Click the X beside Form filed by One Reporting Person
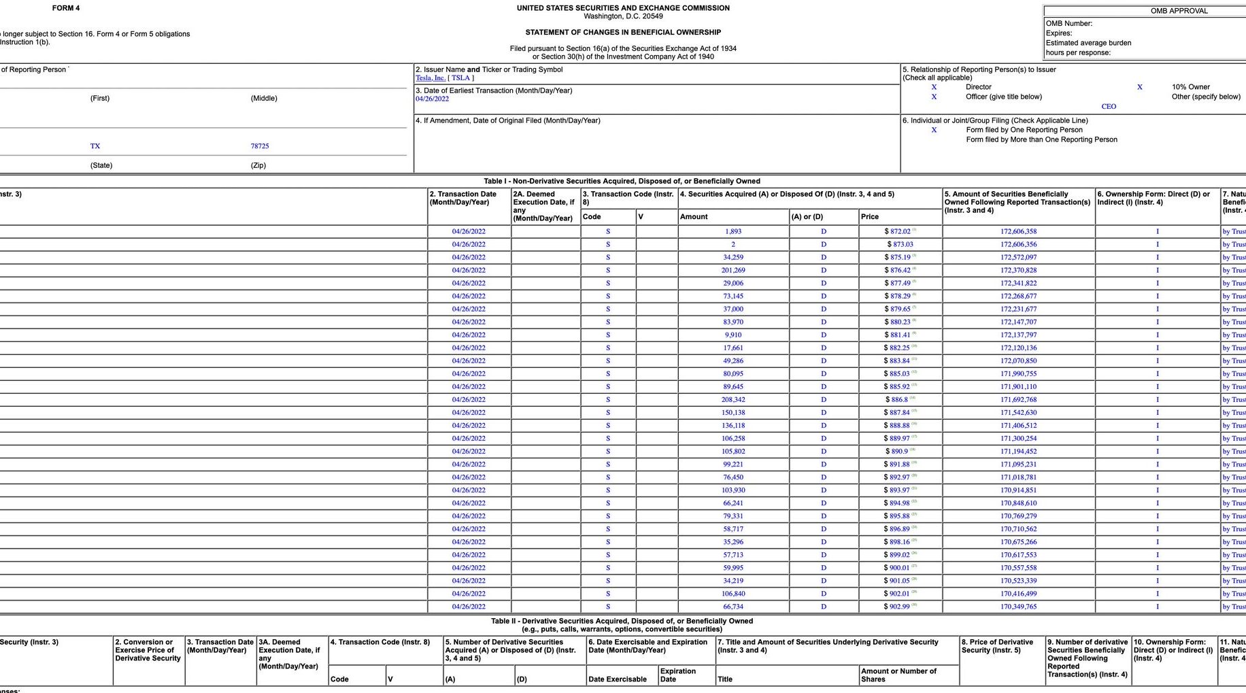1246x693 pixels. click(x=934, y=130)
